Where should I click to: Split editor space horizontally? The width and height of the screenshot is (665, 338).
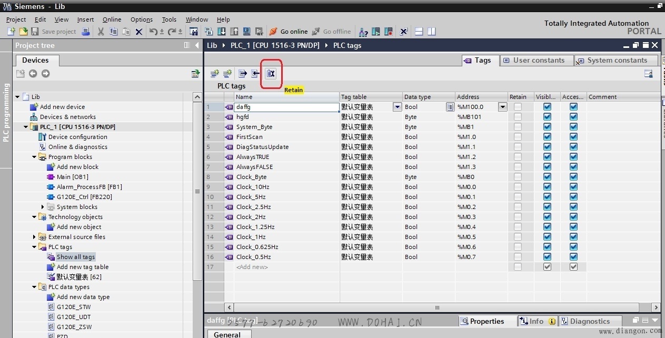(x=419, y=32)
